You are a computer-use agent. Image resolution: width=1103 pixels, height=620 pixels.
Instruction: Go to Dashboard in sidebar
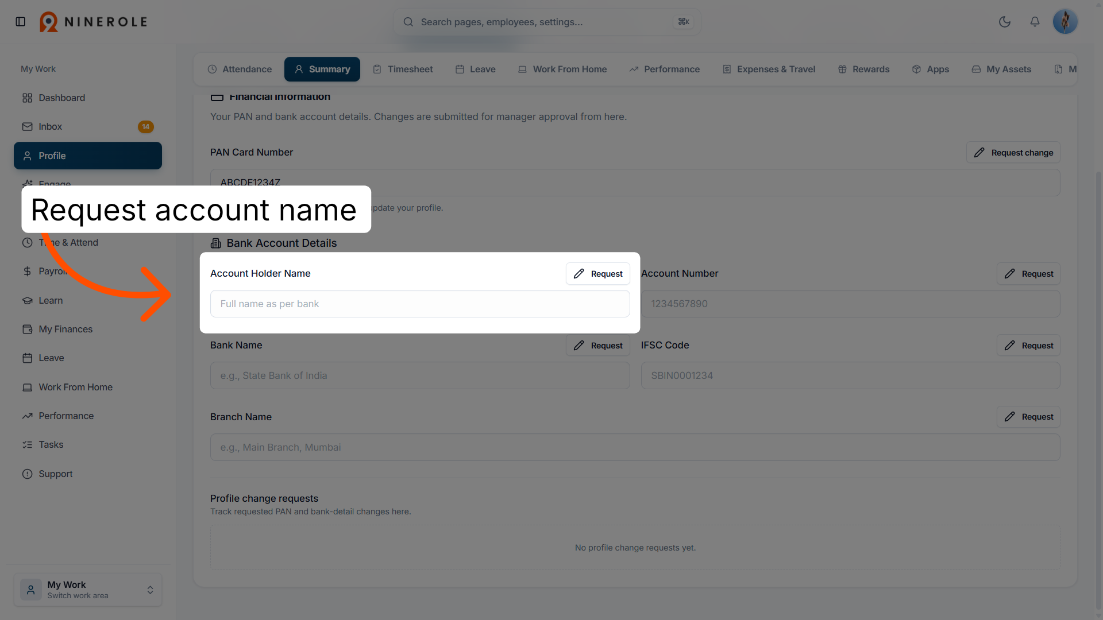[88, 98]
